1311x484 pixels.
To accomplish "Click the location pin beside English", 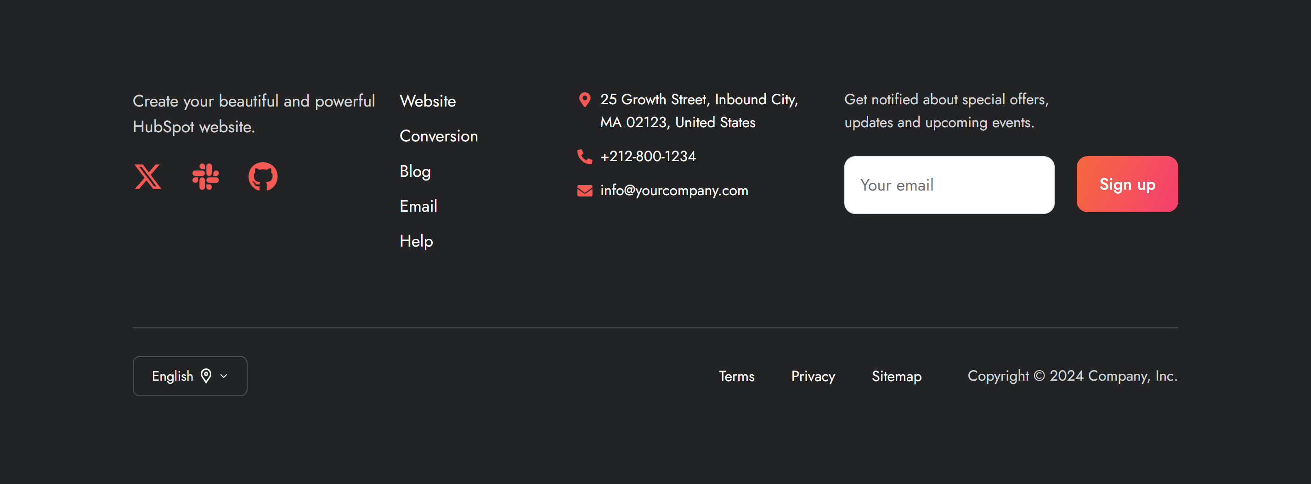I will (206, 376).
